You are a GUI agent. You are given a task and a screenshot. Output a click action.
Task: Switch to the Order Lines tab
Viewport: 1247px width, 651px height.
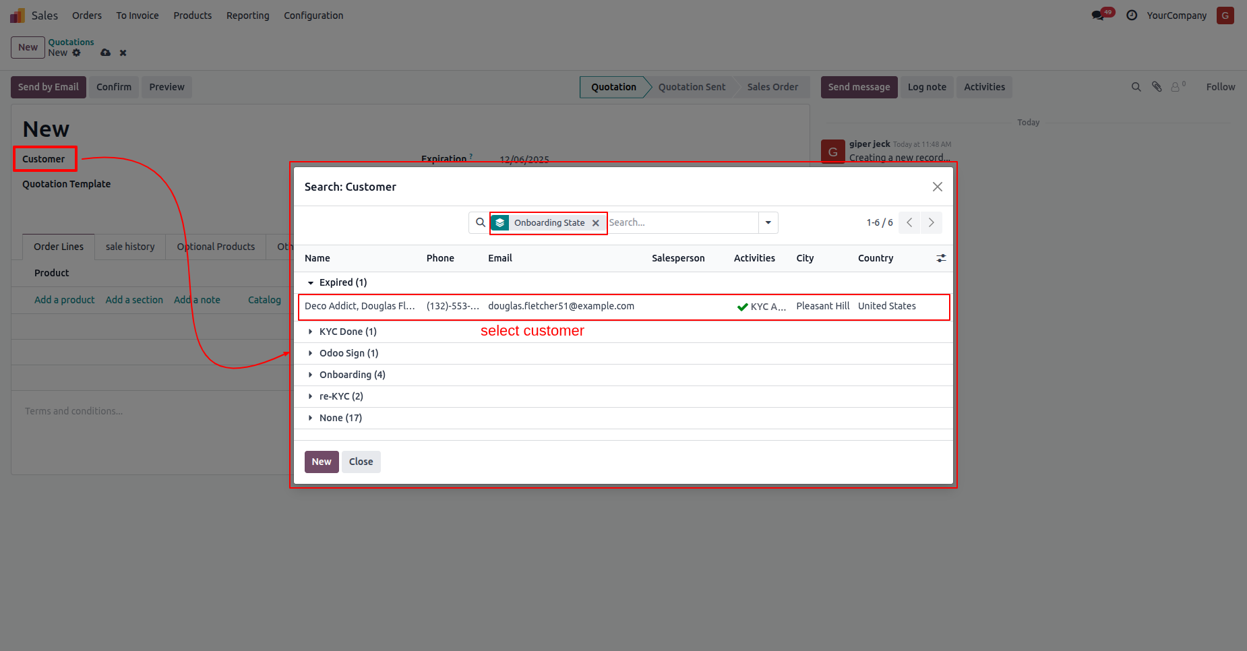point(59,247)
